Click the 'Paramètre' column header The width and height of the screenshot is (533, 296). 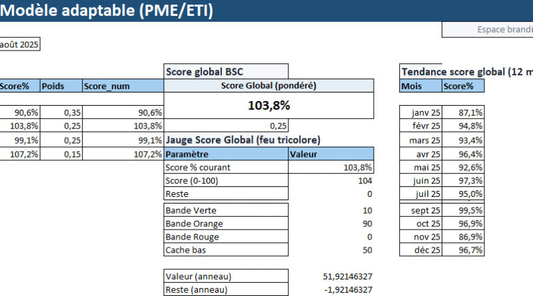226,154
